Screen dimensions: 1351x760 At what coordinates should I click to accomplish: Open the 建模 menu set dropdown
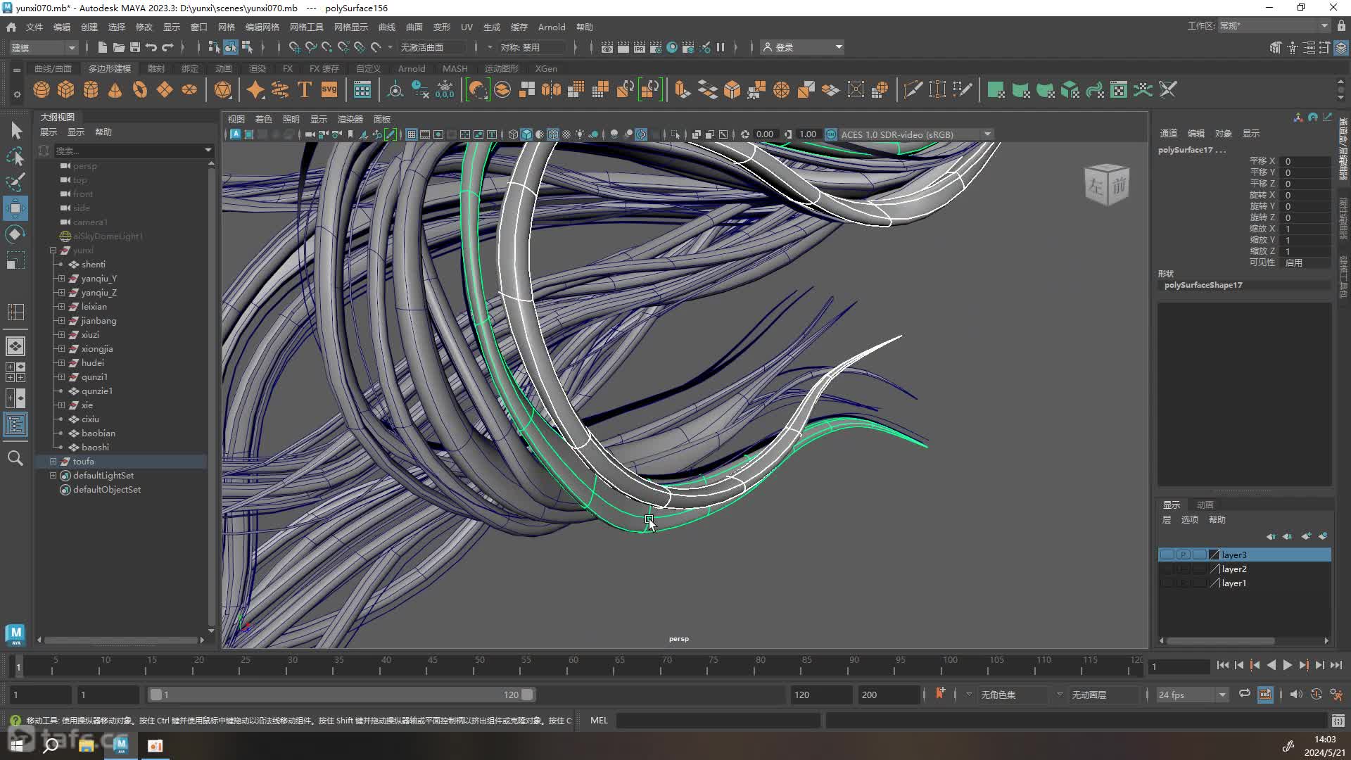click(43, 47)
